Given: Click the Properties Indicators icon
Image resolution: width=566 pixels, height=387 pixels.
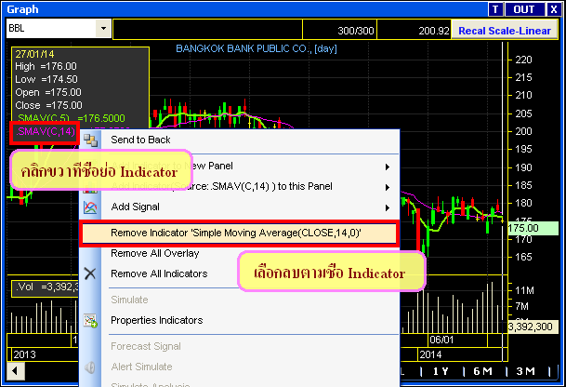Looking at the screenshot, I should [90, 321].
